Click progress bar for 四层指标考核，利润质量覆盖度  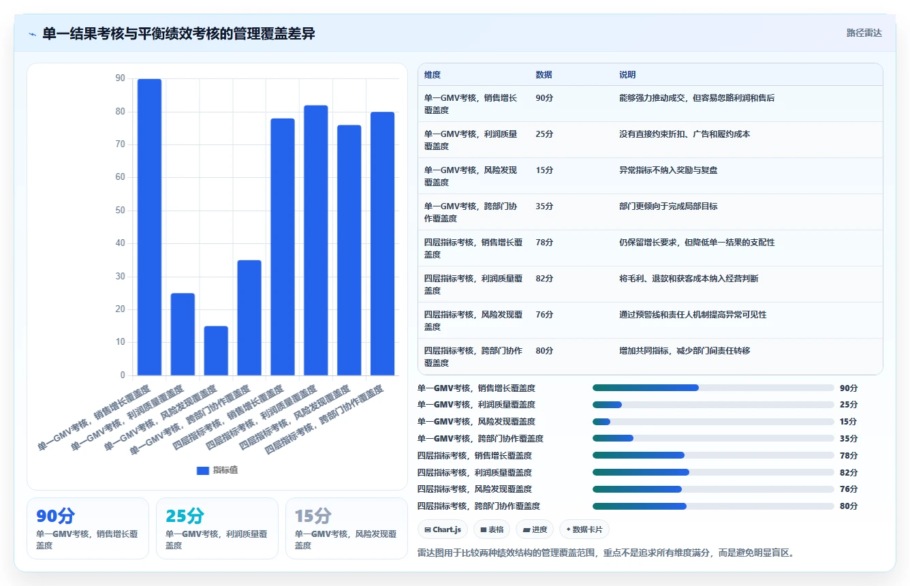pos(713,472)
